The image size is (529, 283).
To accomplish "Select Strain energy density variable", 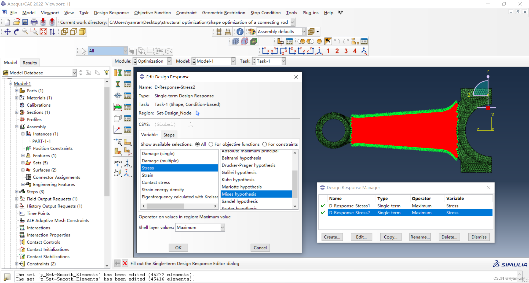I will click(163, 190).
